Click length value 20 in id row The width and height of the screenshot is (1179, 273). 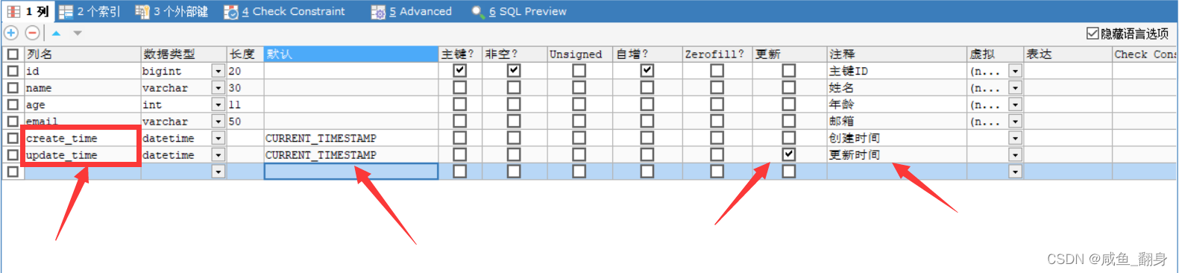(245, 71)
